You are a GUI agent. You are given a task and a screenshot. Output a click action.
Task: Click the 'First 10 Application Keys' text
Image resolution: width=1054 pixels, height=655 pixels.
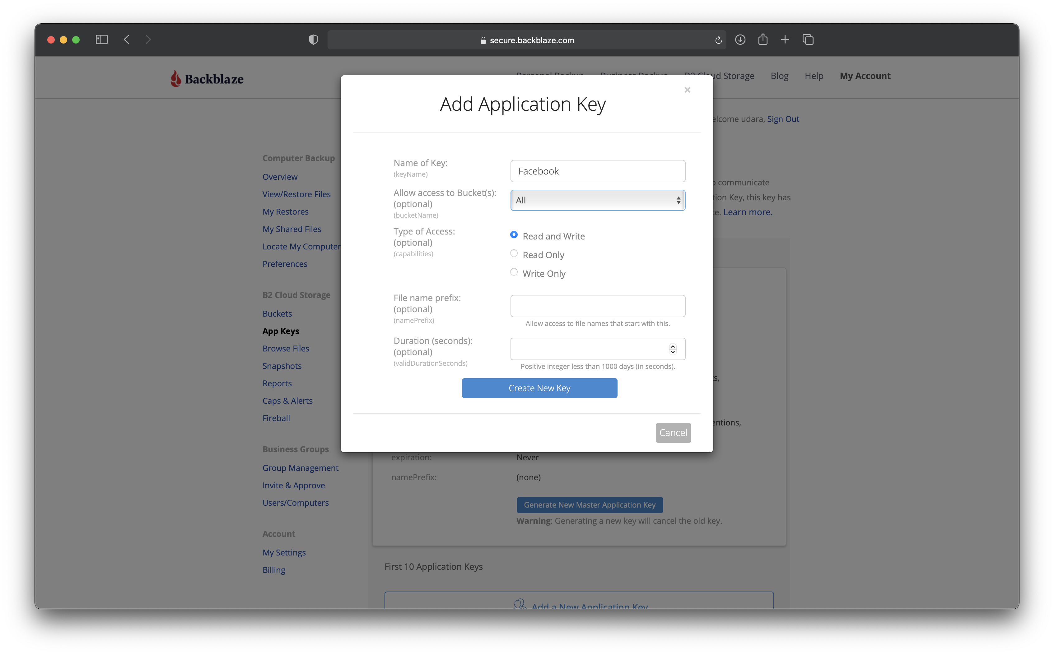(x=433, y=567)
